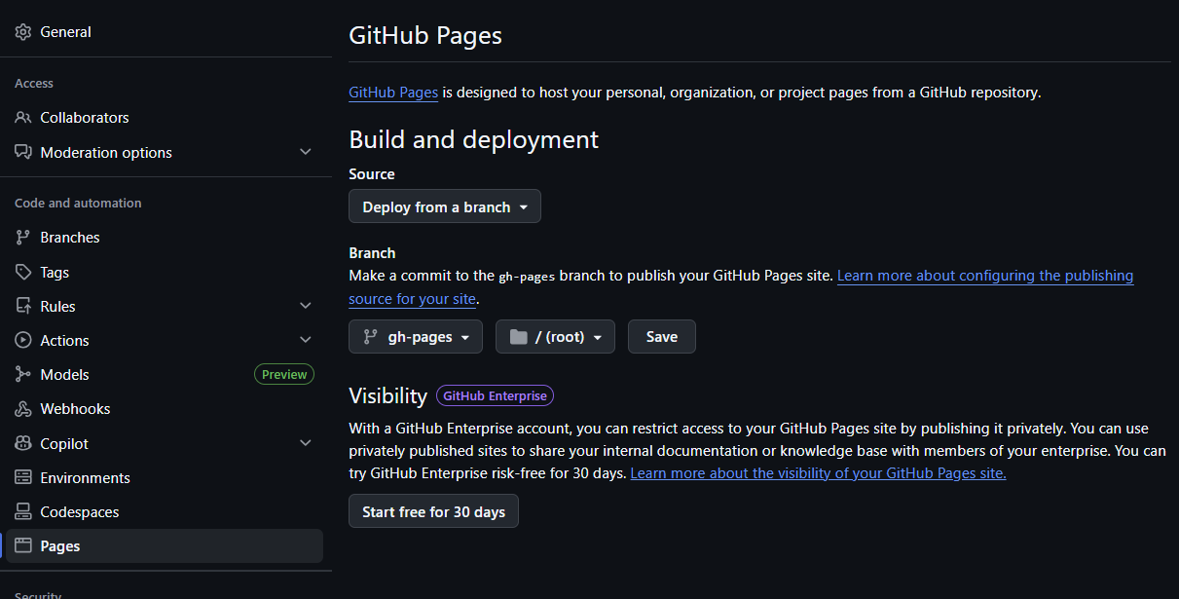
Task: Expand the Rules submenu chevron
Action: pyautogui.click(x=305, y=307)
